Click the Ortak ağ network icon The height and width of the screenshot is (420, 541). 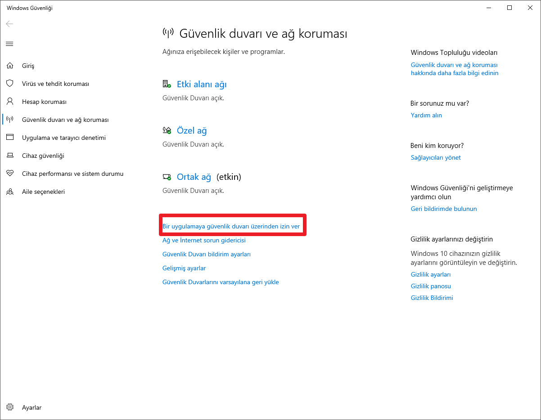tap(167, 177)
